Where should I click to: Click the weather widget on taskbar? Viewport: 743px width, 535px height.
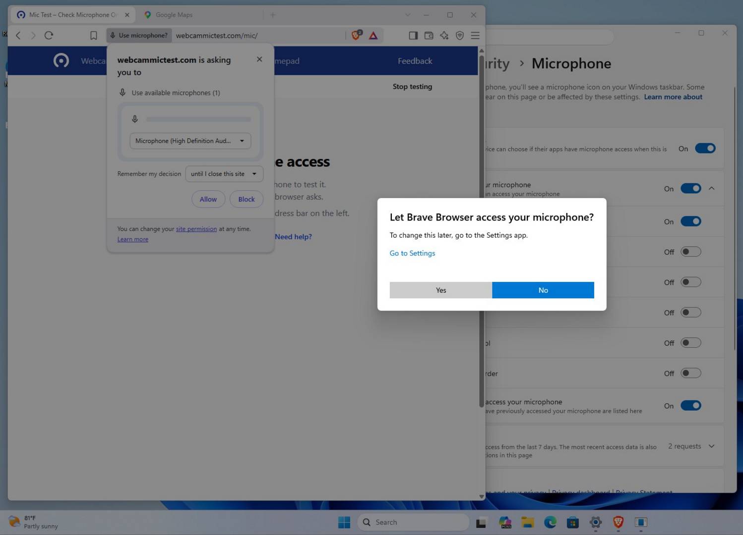[x=34, y=522]
